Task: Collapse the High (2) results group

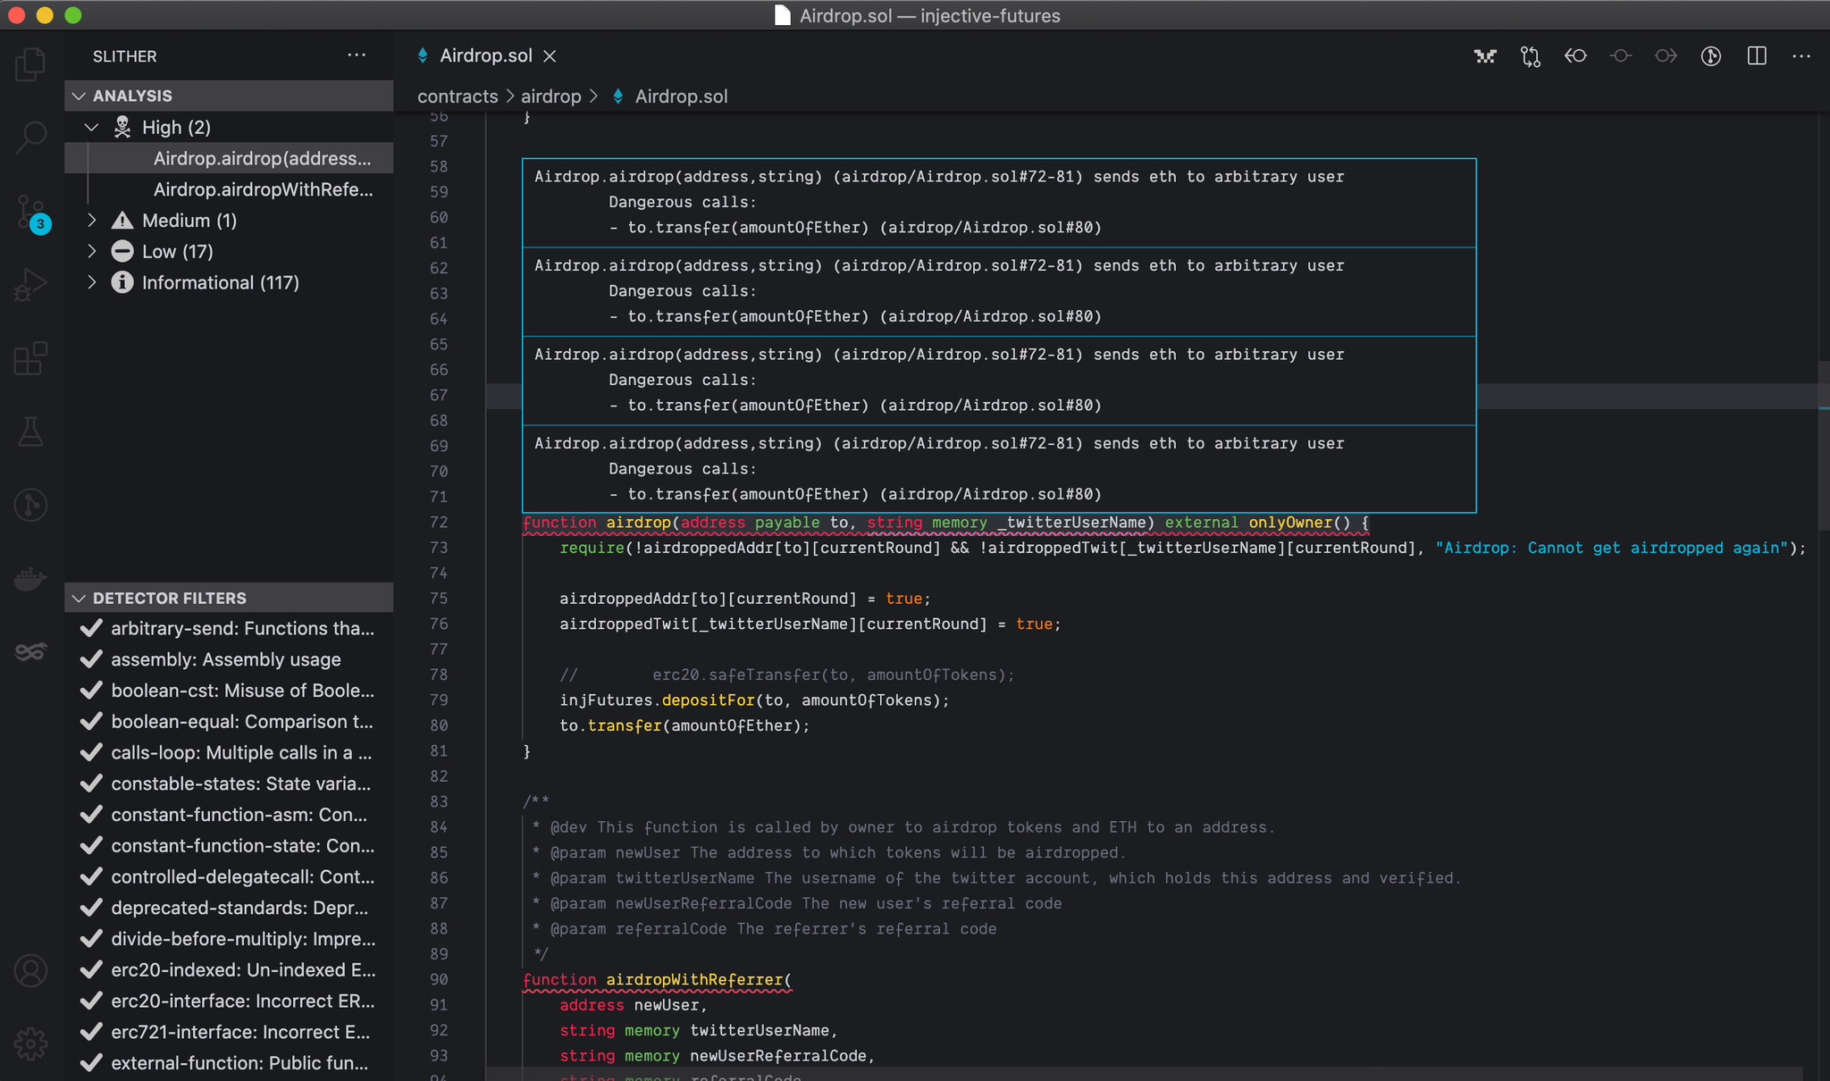Action: coord(91,127)
